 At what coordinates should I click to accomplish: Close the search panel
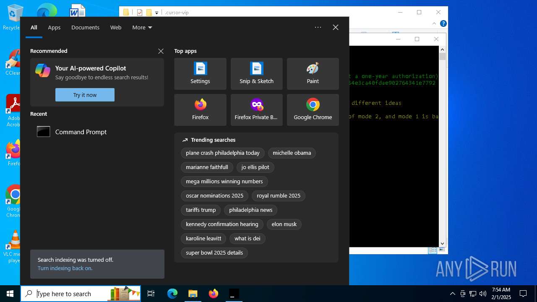(x=336, y=27)
